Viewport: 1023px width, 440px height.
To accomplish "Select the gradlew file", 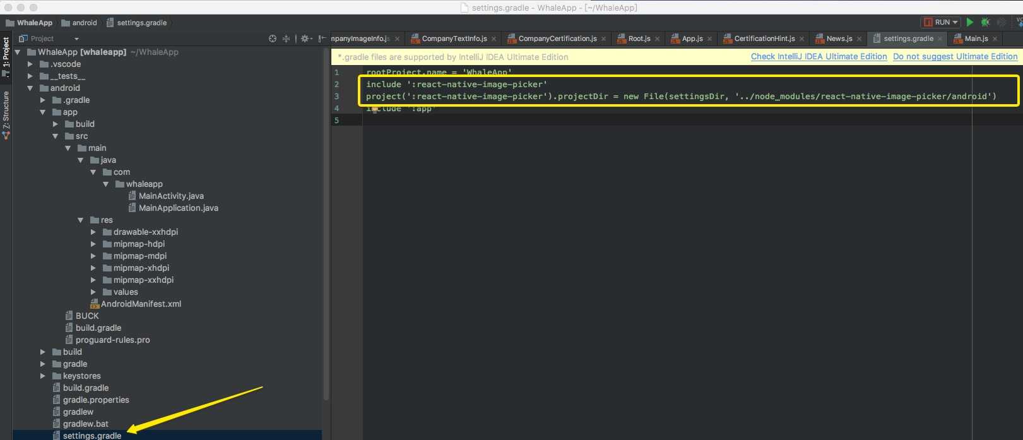I will coord(73,412).
